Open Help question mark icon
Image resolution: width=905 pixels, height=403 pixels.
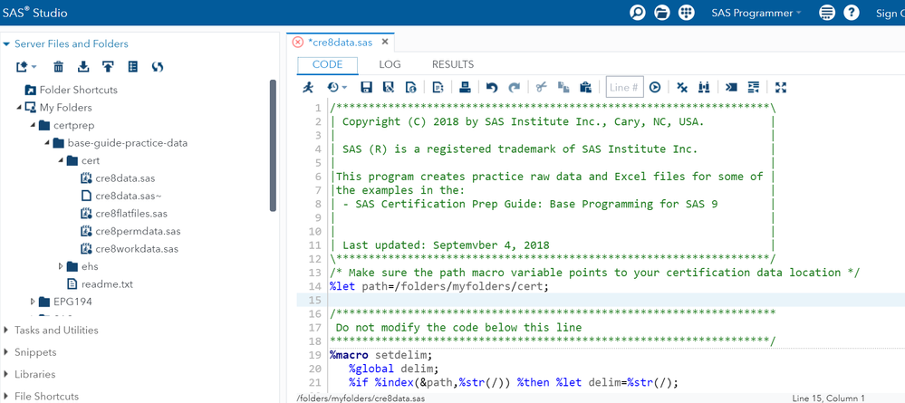tap(852, 13)
